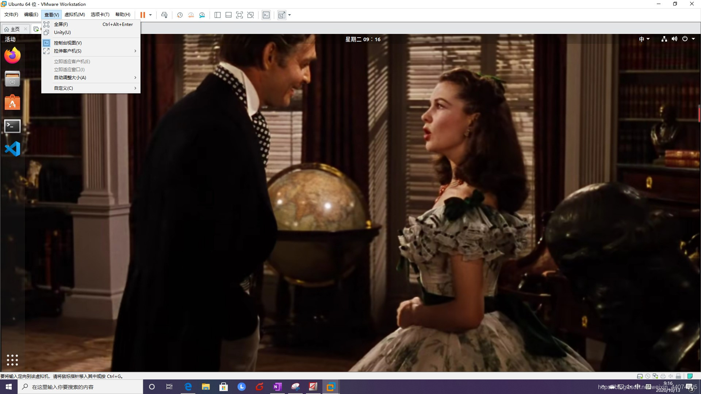Open the stretch guest dropdown arrow

tap(290, 15)
